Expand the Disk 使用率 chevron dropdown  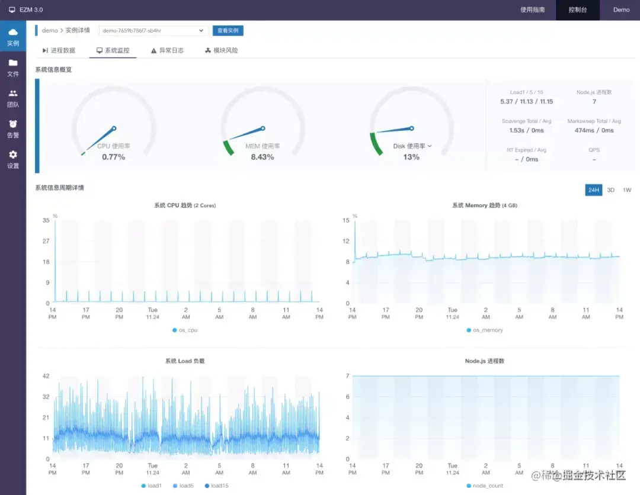coord(430,146)
